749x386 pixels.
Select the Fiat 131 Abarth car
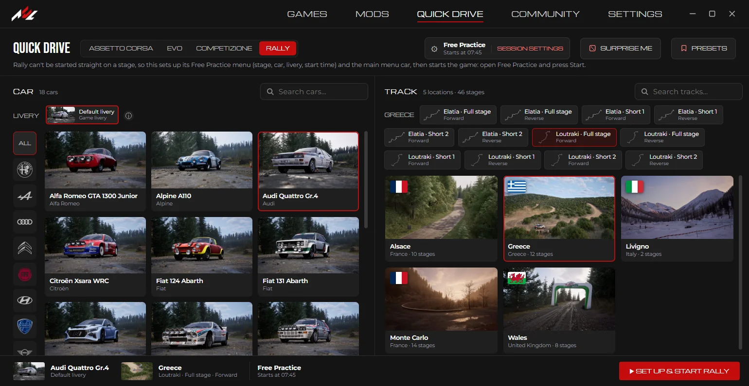point(308,256)
